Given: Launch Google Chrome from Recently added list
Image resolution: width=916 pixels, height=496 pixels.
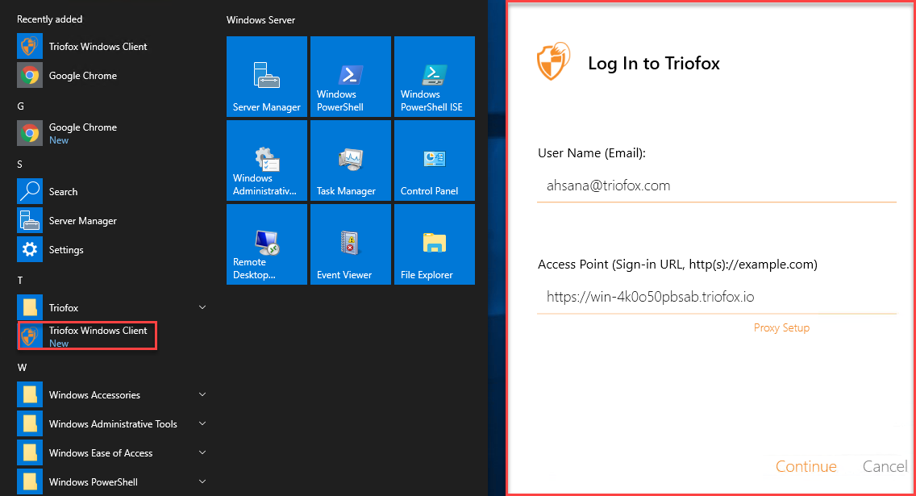Looking at the screenshot, I should (x=67, y=76).
